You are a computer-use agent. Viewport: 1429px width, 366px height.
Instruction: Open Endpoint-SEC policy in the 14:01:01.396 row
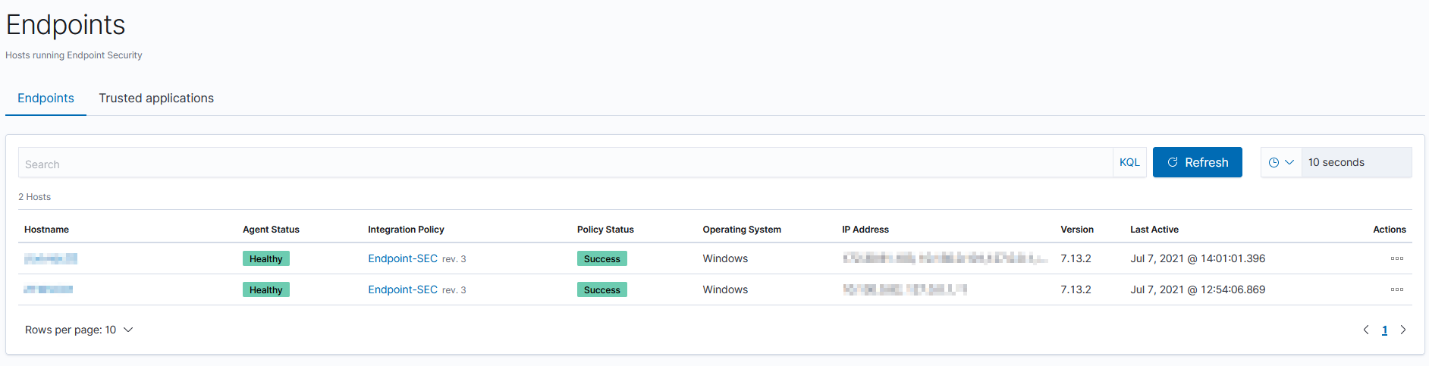[403, 258]
